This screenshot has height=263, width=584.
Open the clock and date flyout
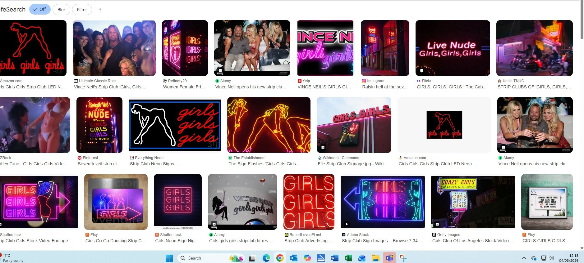(568, 258)
